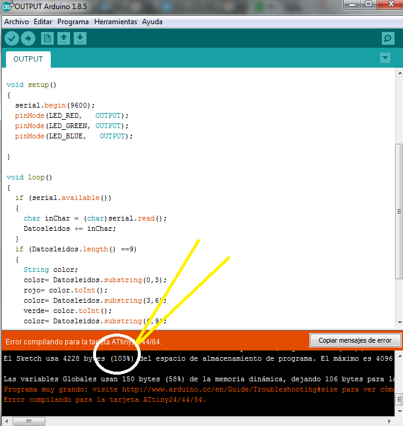Click 'pinMode(LED_BLUE, OUTPUT);' line
The image size is (403, 426).
74,137
